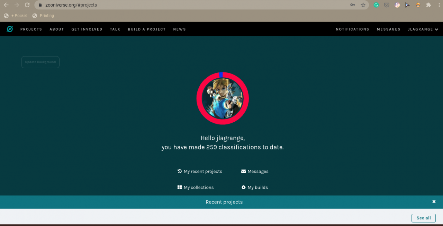Bookmark this page with the star icon
Image resolution: width=443 pixels, height=226 pixels.
363,5
